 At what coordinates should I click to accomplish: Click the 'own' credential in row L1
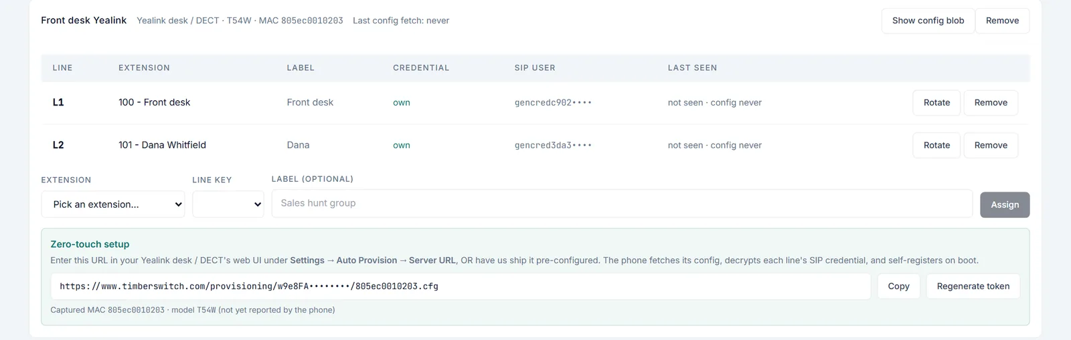402,102
